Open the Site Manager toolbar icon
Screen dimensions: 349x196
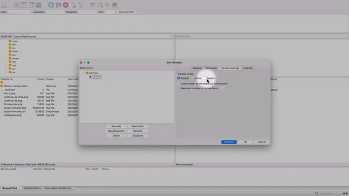[x=4, y=5]
